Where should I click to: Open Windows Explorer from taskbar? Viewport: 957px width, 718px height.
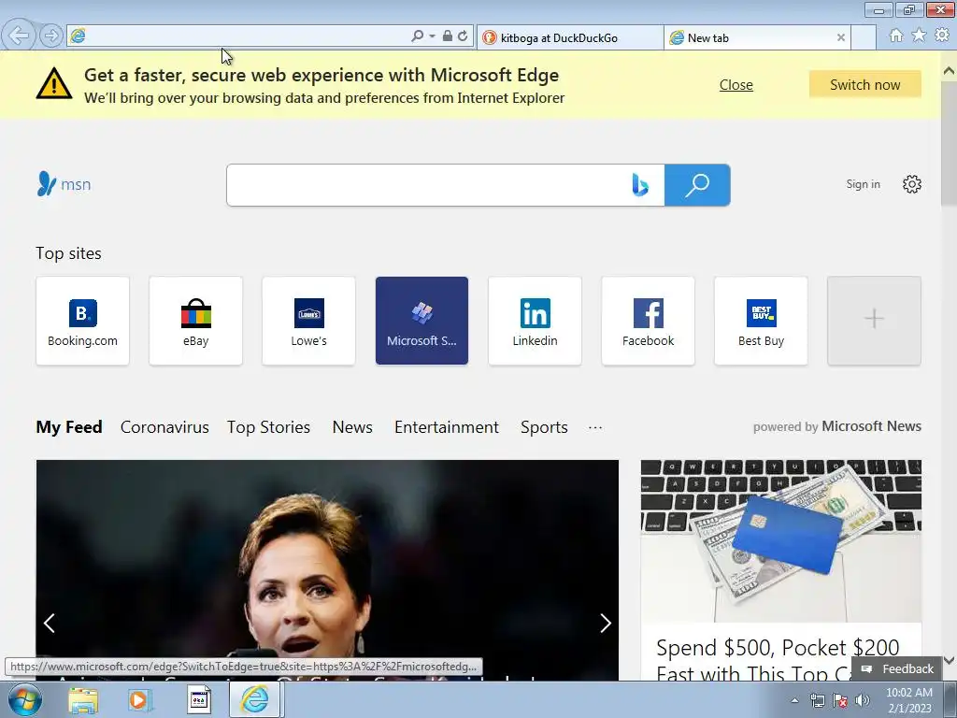click(83, 700)
